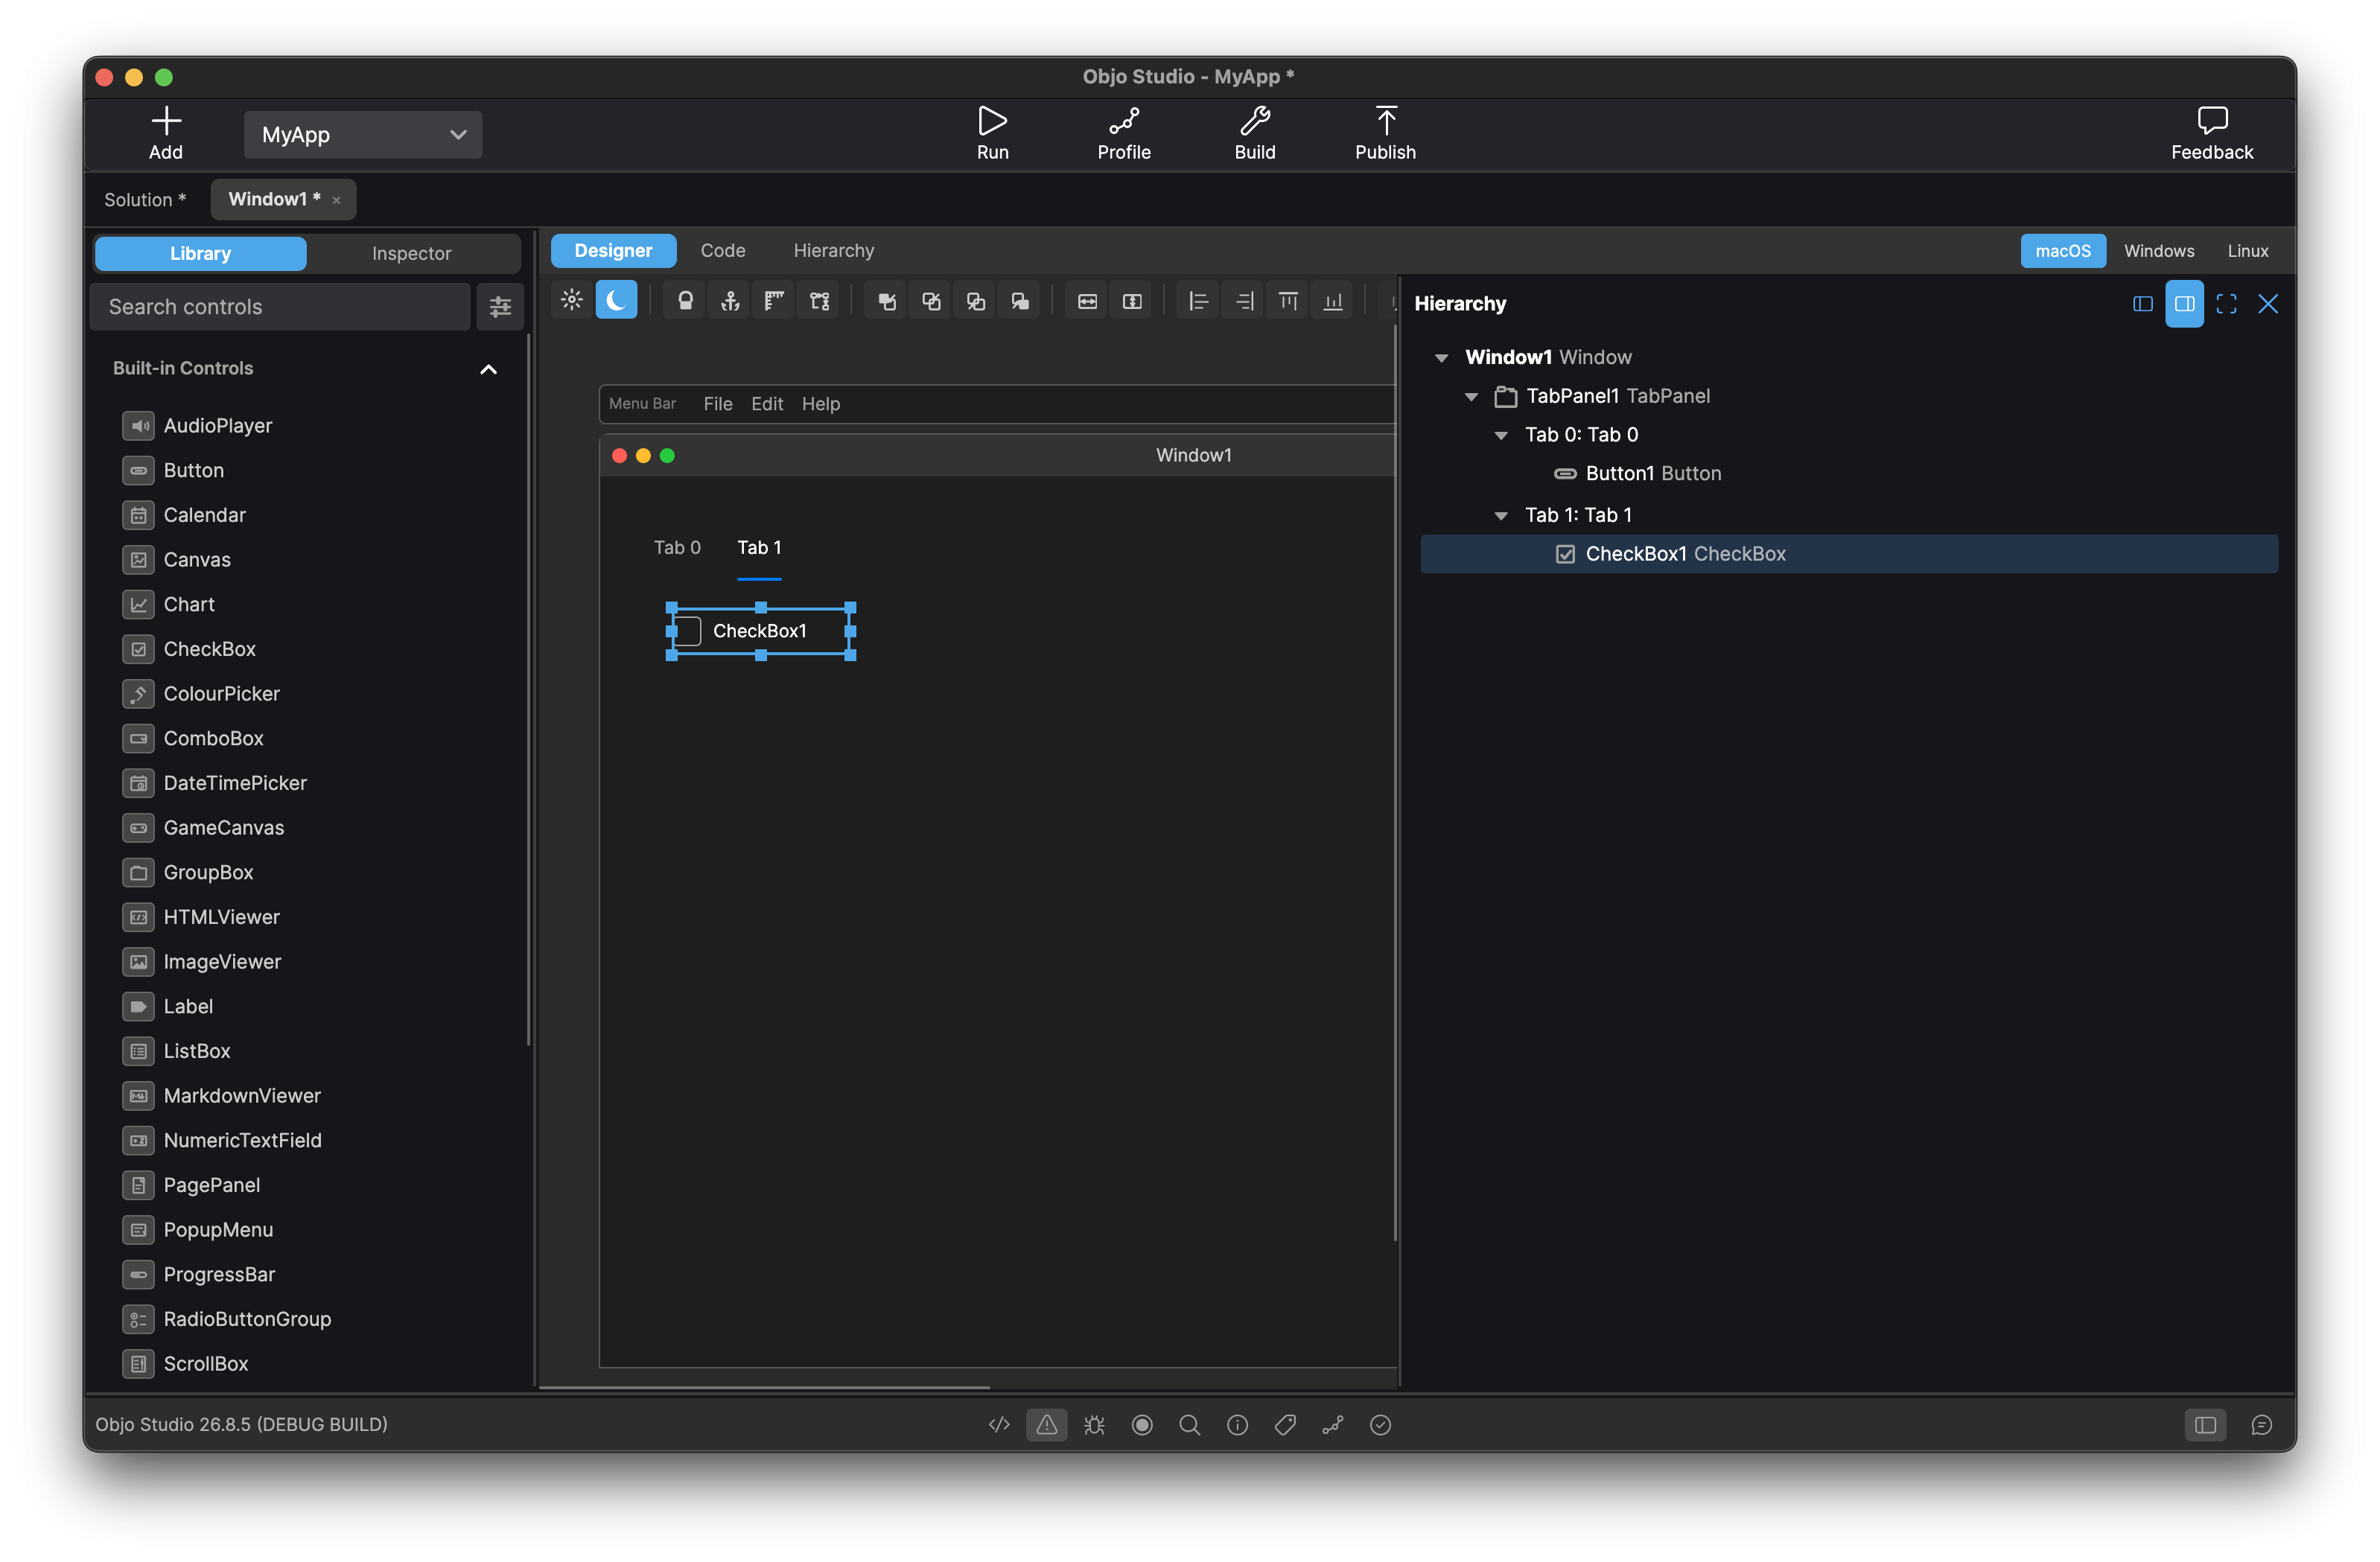
Task: Toggle the warnings triangle icon in status bar
Action: click(1047, 1425)
